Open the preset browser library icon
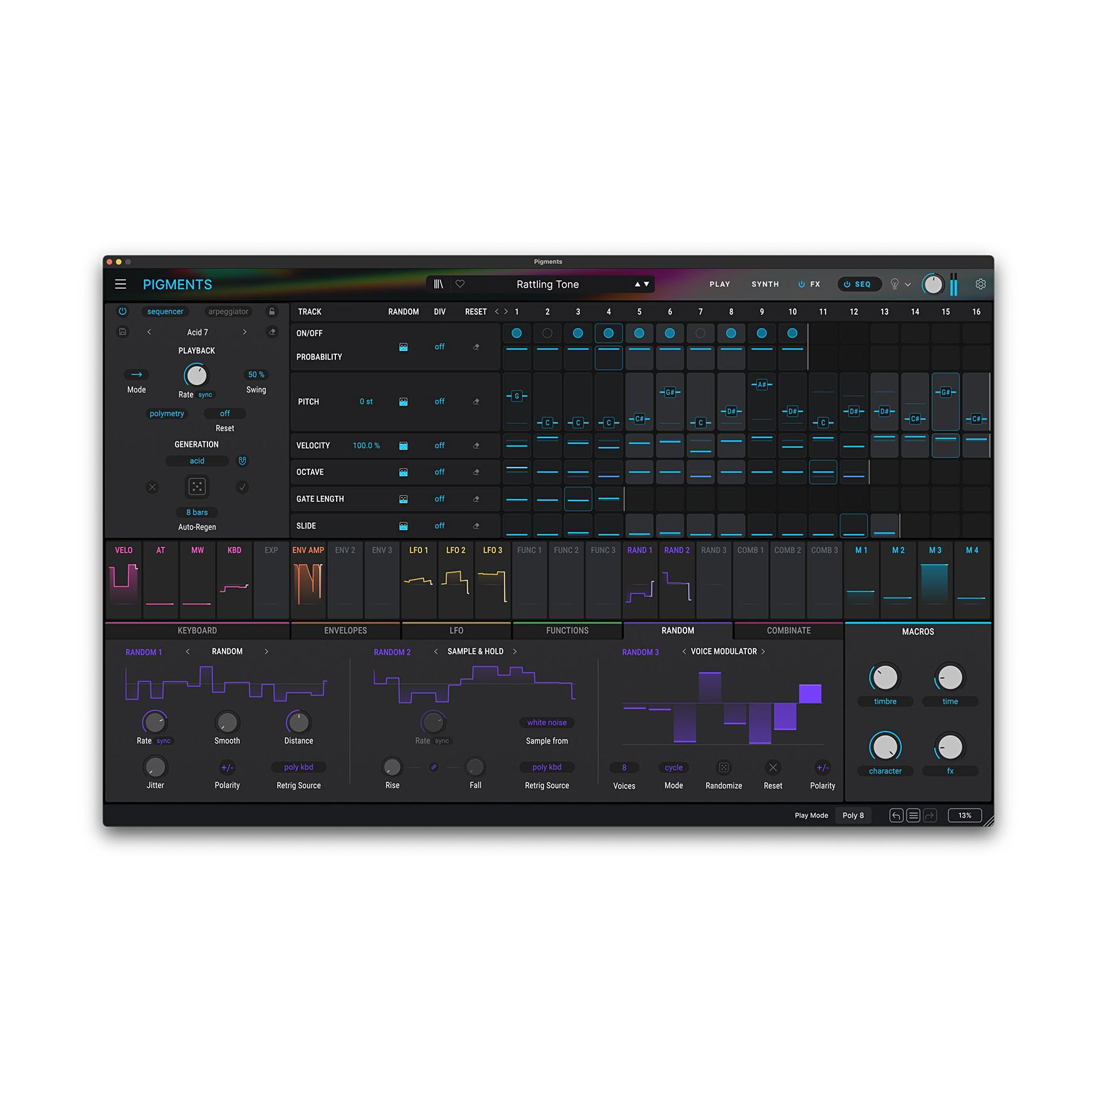Screen dimensions: 1097x1097 [438, 284]
